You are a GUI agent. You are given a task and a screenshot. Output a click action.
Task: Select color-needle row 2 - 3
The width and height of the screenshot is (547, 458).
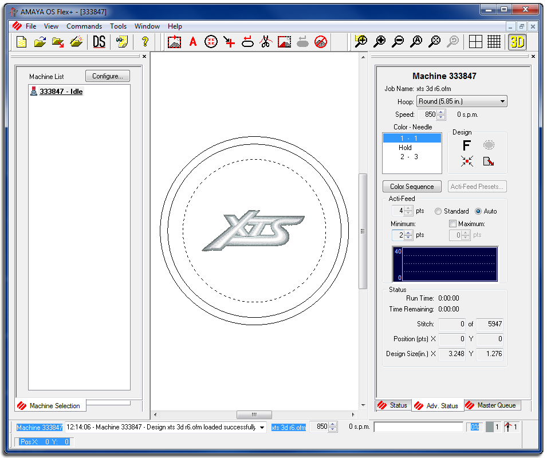pyautogui.click(x=412, y=157)
